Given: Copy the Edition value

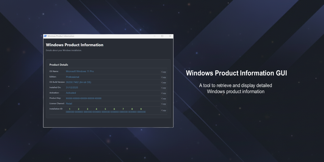Looking at the screenshot, I should pos(163,77).
